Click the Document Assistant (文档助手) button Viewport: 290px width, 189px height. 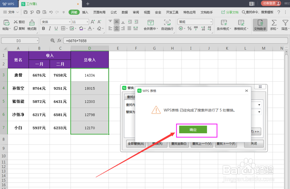[x=260, y=25]
